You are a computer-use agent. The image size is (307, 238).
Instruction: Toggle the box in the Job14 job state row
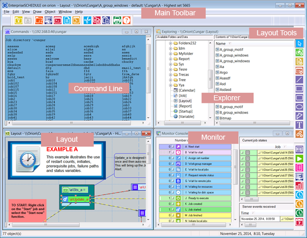coord(242,153)
